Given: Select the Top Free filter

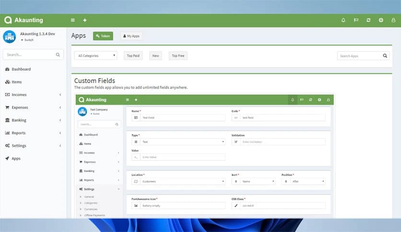Looking at the screenshot, I should (178, 56).
